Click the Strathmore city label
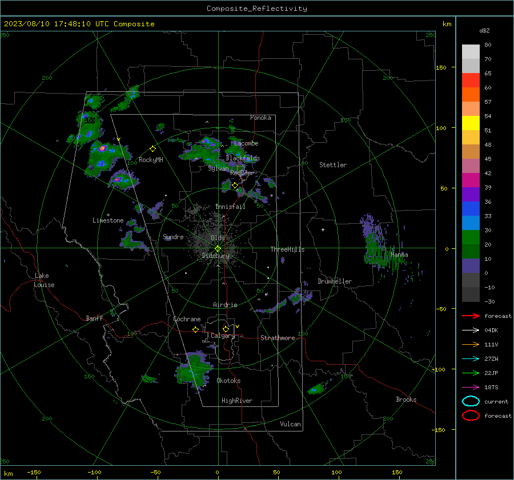 pos(278,338)
